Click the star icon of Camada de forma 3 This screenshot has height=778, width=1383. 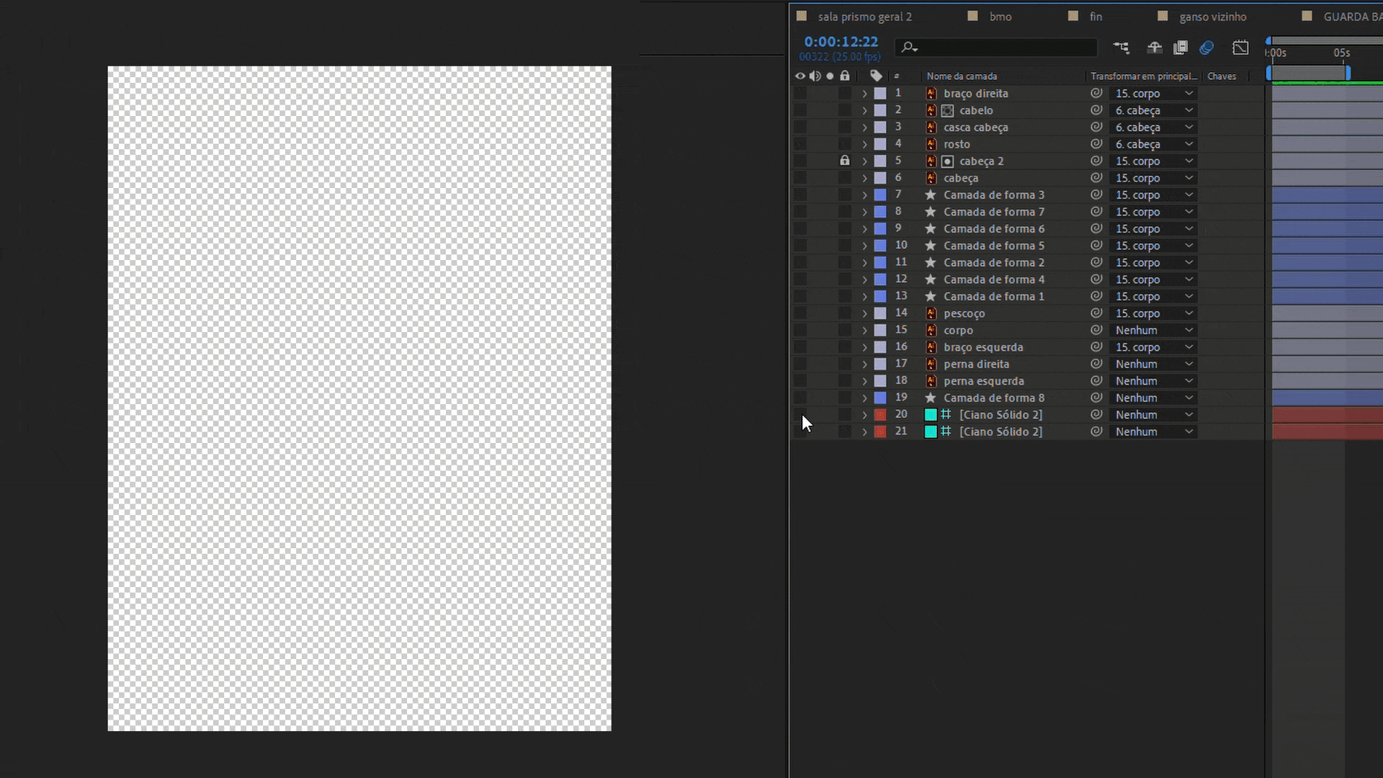[x=931, y=194]
